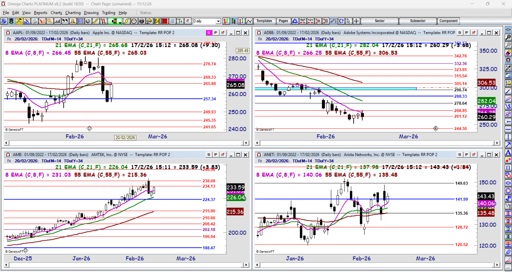The width and height of the screenshot is (512, 272).
Task: Click the quotation marks toolbar icon
Action: (65, 21)
